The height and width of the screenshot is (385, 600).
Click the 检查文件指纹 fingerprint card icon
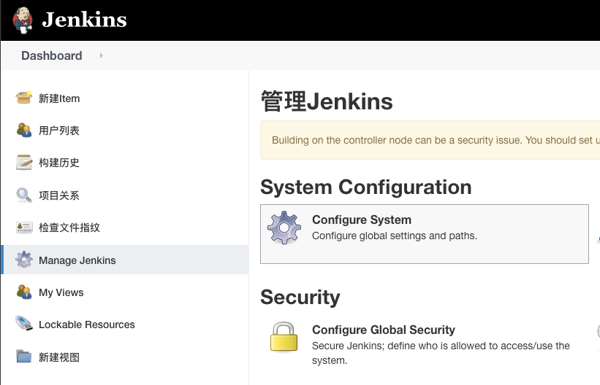(x=23, y=227)
